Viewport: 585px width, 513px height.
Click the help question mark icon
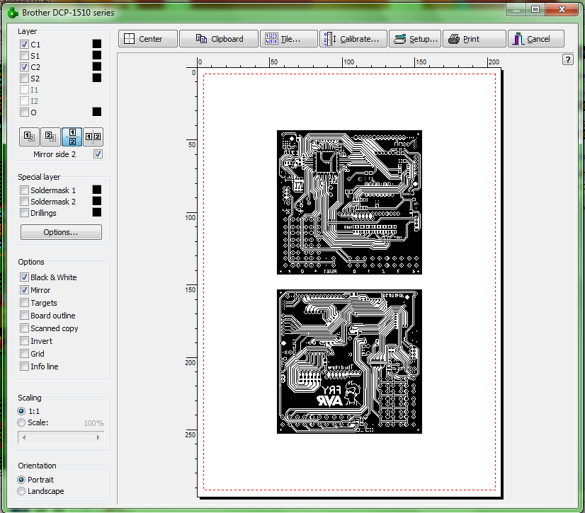[x=568, y=59]
